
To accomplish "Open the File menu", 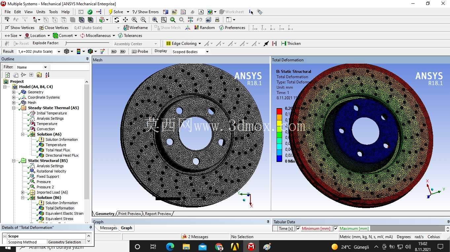I will 8,12.
